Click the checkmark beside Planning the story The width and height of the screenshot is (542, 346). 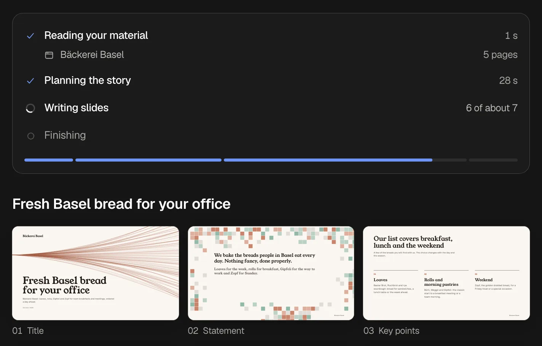pyautogui.click(x=30, y=81)
